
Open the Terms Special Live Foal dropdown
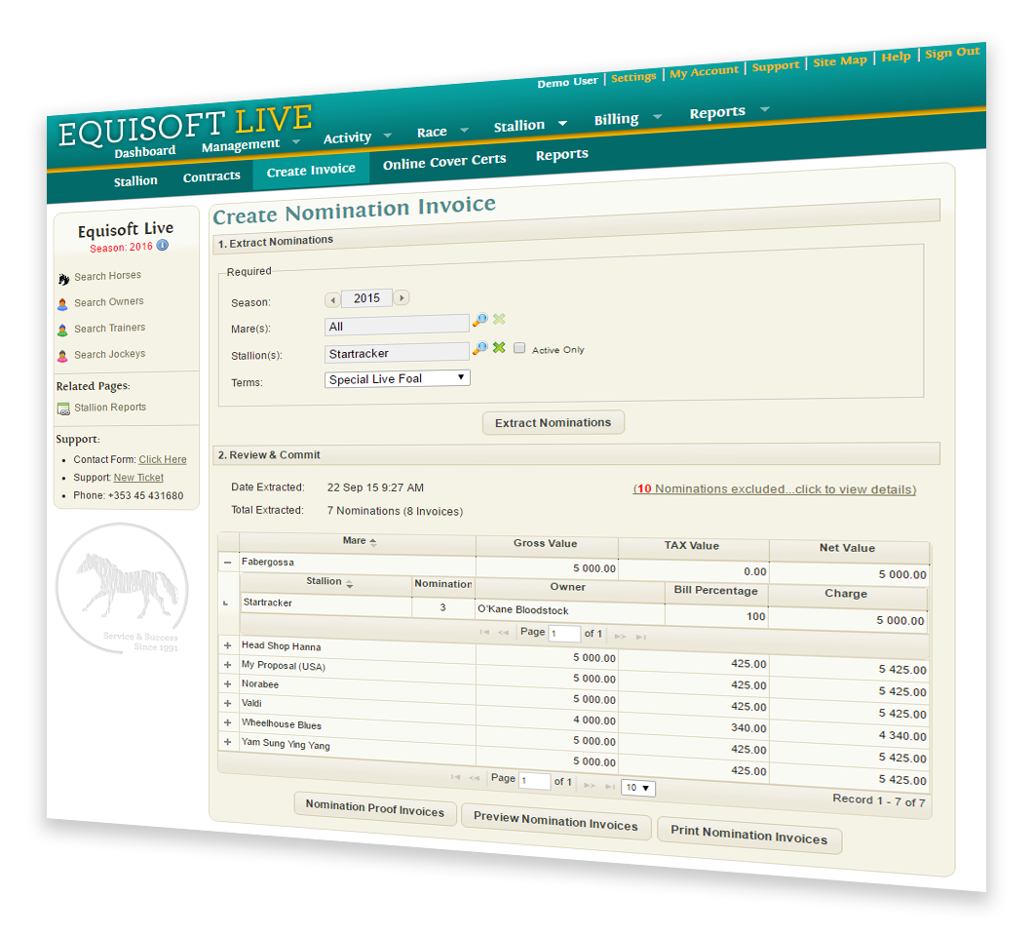coord(398,379)
